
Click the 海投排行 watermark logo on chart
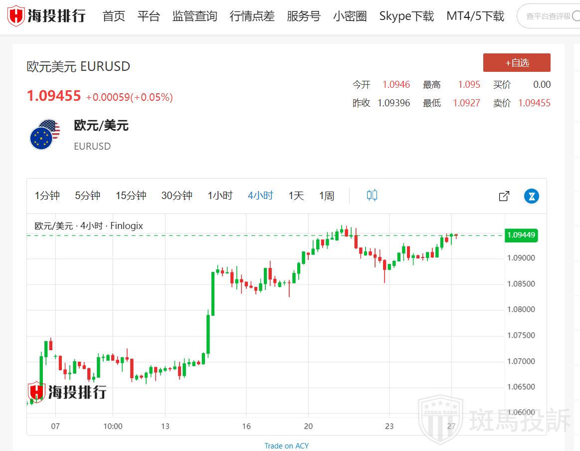pos(67,392)
